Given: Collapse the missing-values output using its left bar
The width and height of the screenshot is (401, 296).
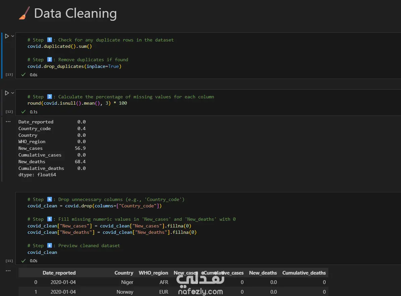Looking at the screenshot, I should [2, 149].
